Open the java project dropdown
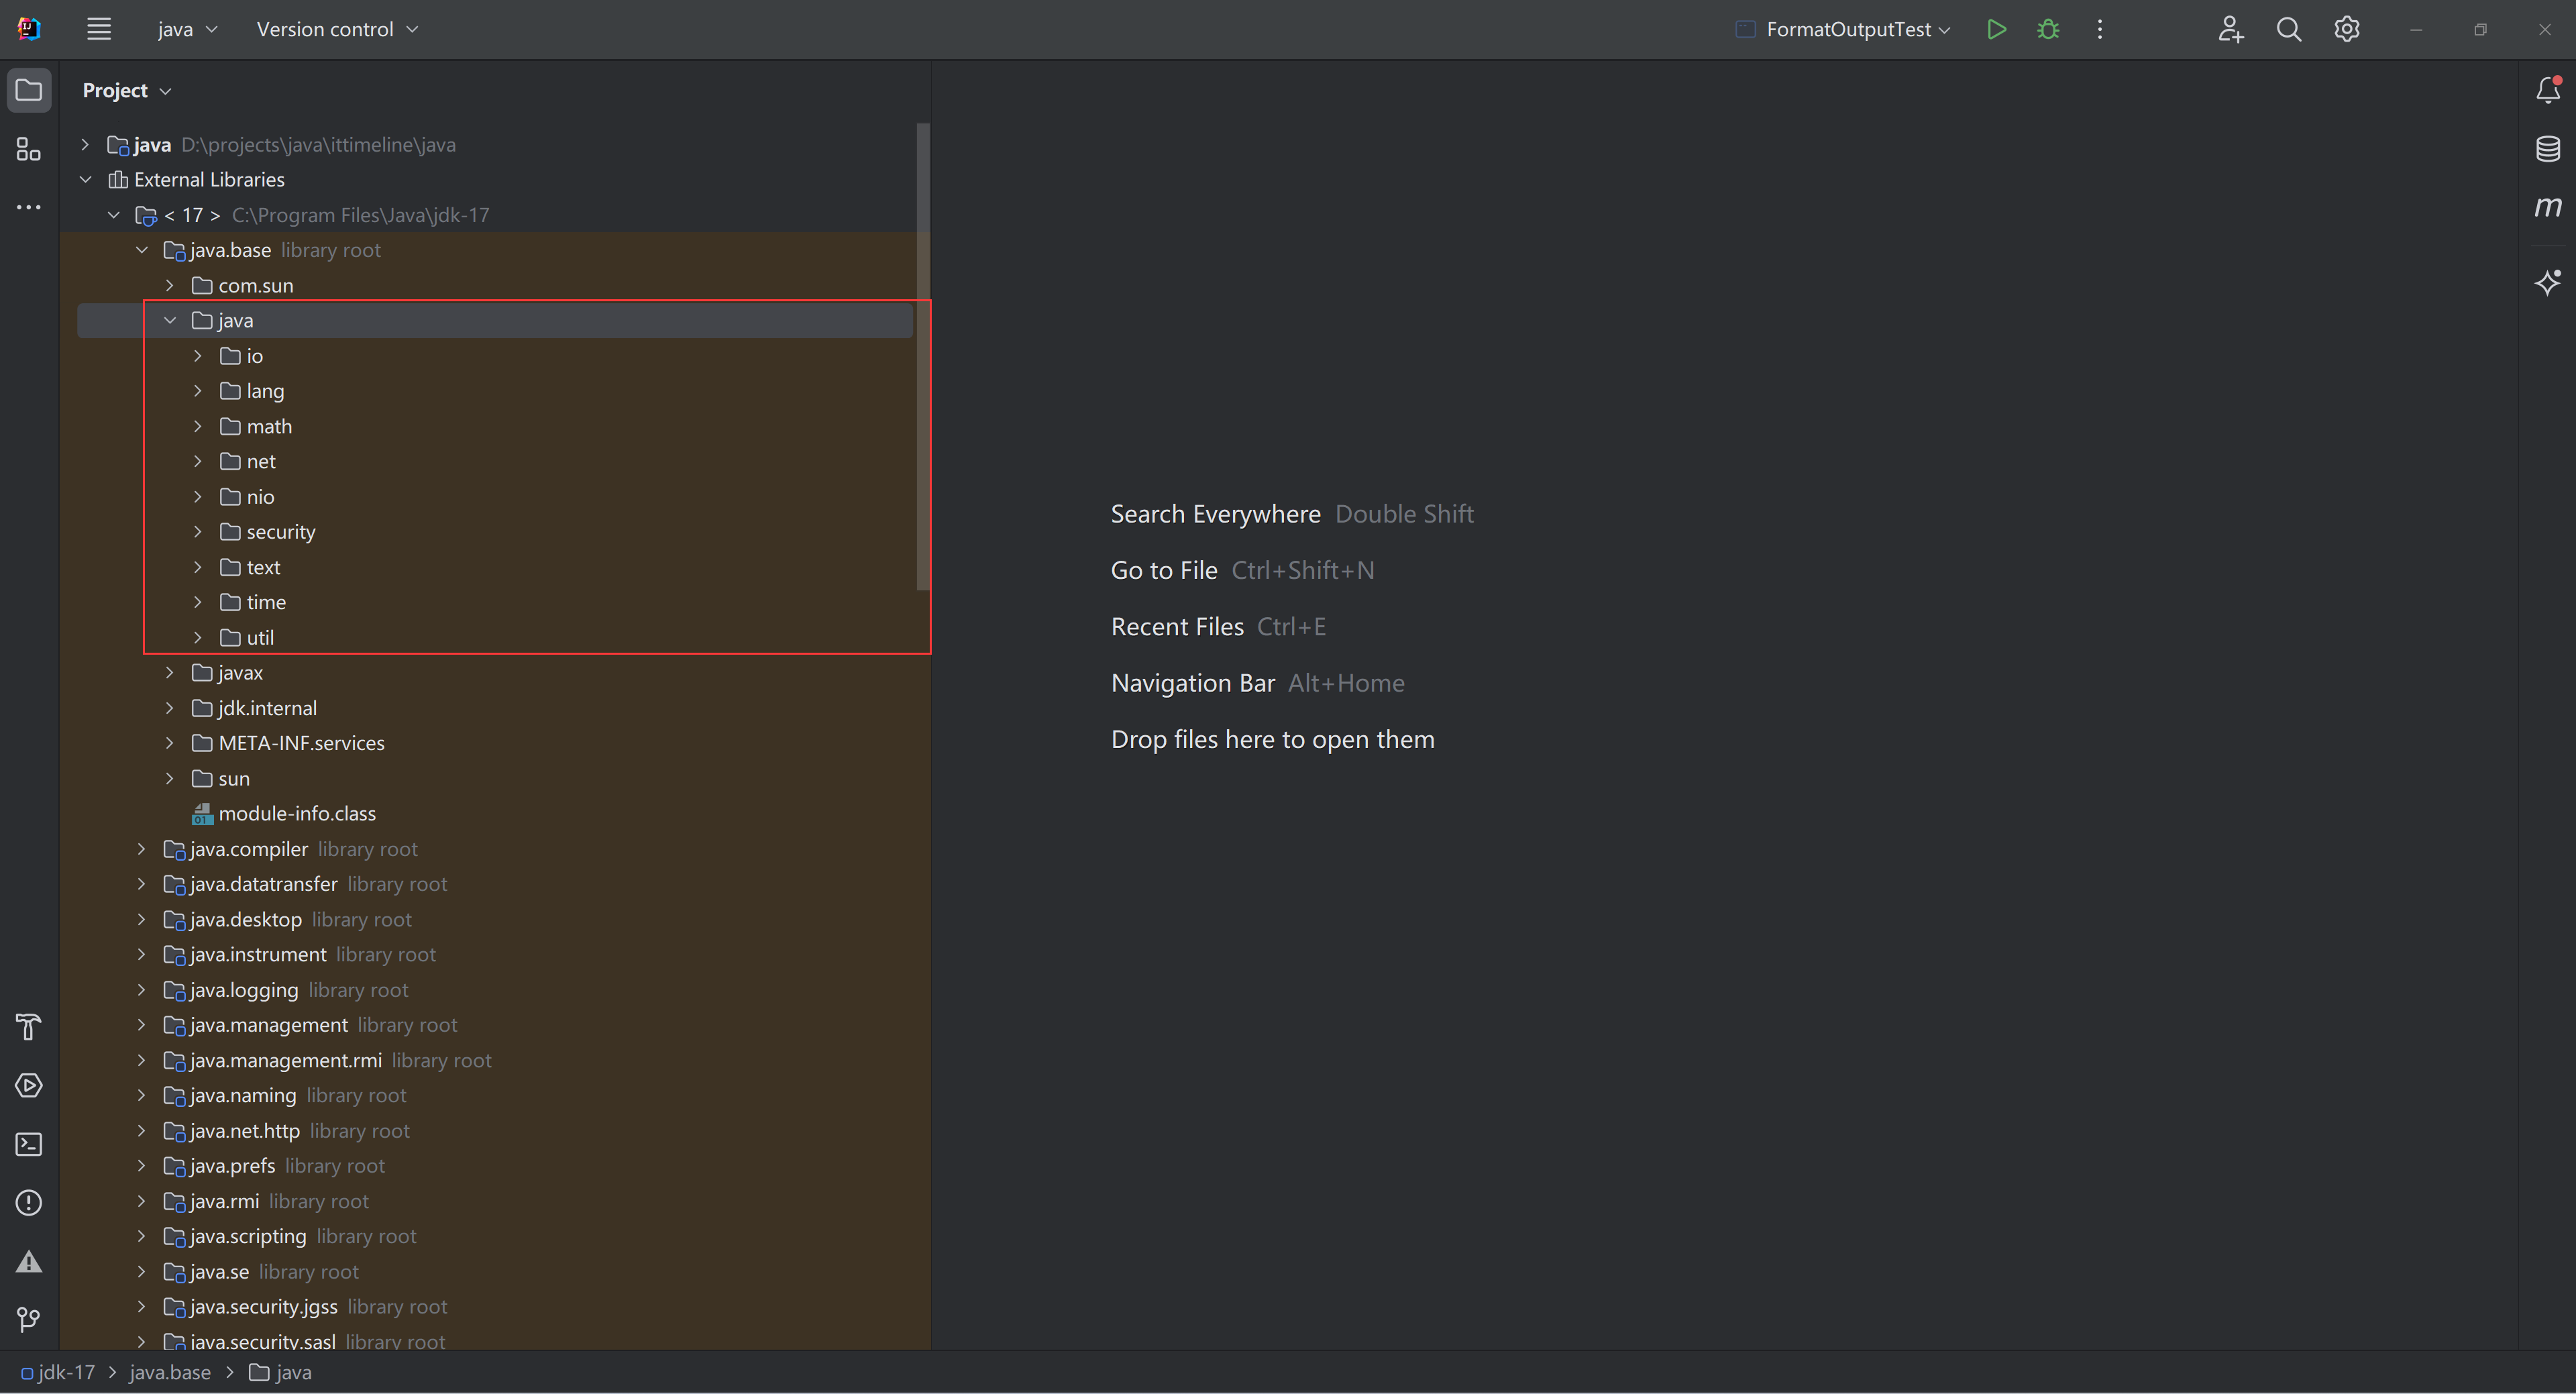The width and height of the screenshot is (2576, 1394). pos(187,29)
